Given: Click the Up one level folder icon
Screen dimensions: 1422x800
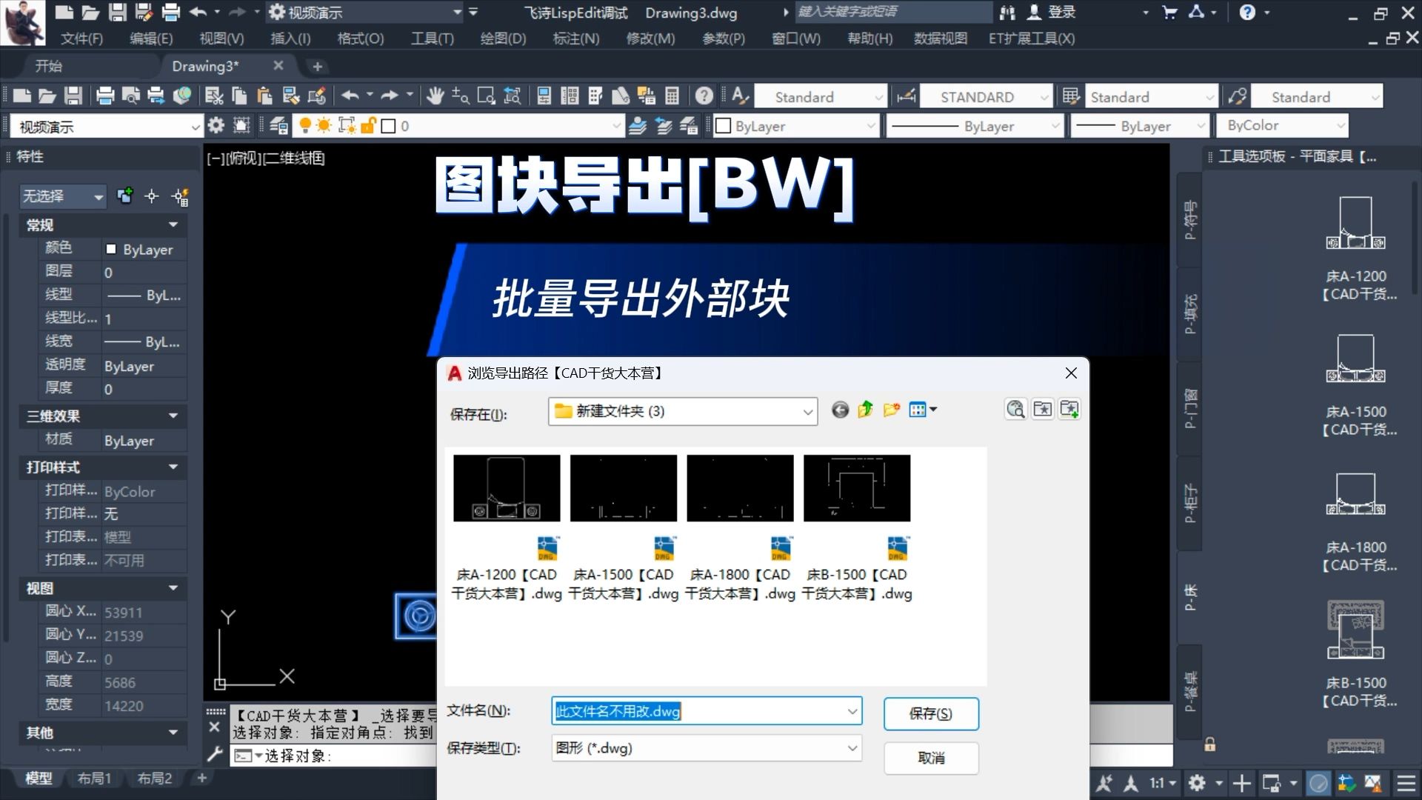Looking at the screenshot, I should coord(866,410).
